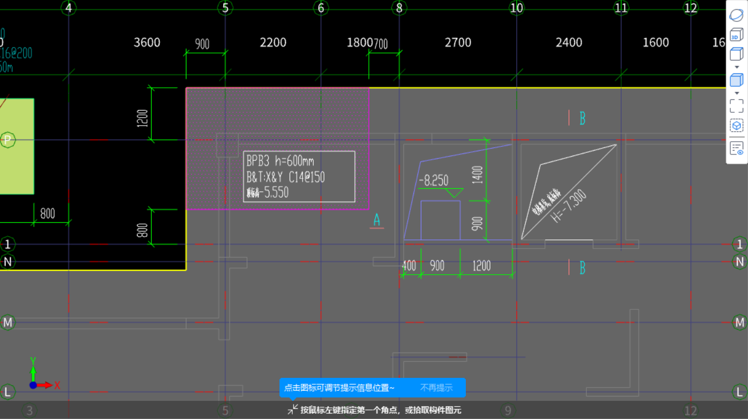Click the elevation text -5.550
This screenshot has height=419, width=748.
274,192
